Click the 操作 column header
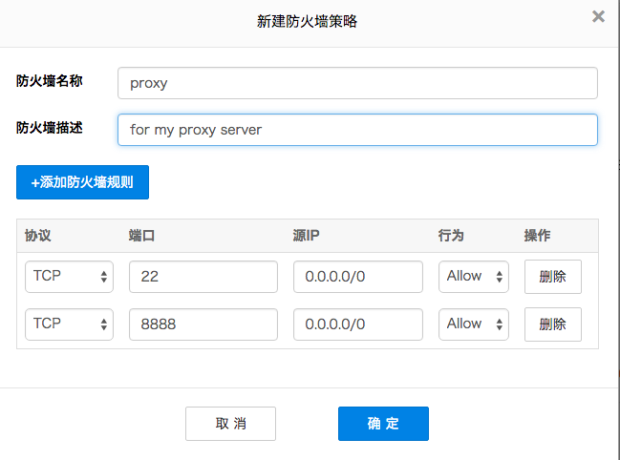 point(537,236)
